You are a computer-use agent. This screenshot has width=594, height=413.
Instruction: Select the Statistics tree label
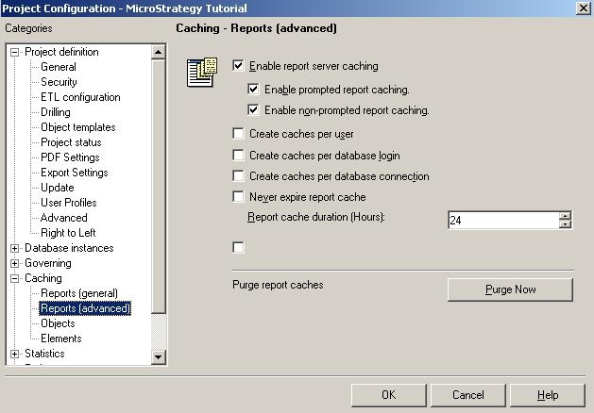pyautogui.click(x=44, y=354)
